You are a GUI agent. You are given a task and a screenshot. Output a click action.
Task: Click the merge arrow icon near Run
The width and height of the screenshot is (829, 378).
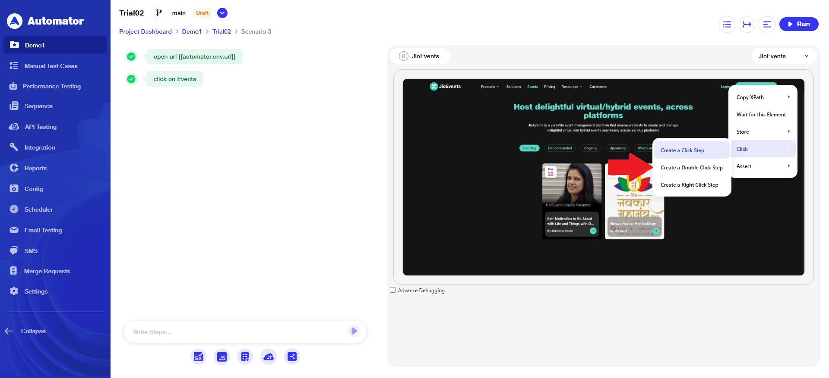(747, 24)
